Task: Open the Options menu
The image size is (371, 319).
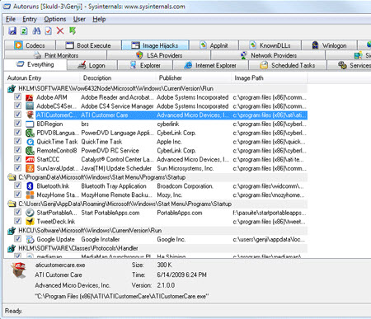Action: coord(55,19)
